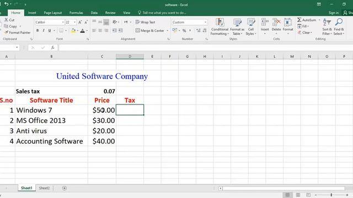Toggle Bold formatting
This screenshot has height=198, width=353.
tap(38, 31)
